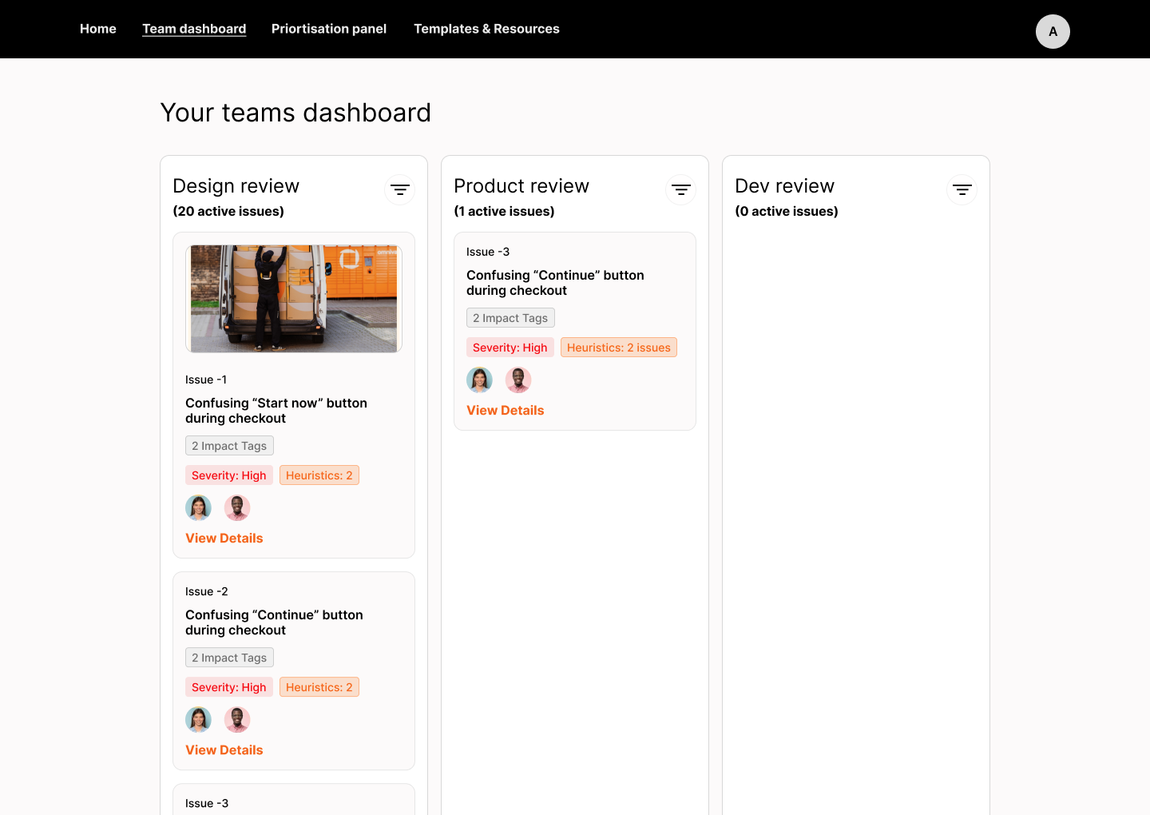Click Issue -1 label

pyautogui.click(x=206, y=380)
